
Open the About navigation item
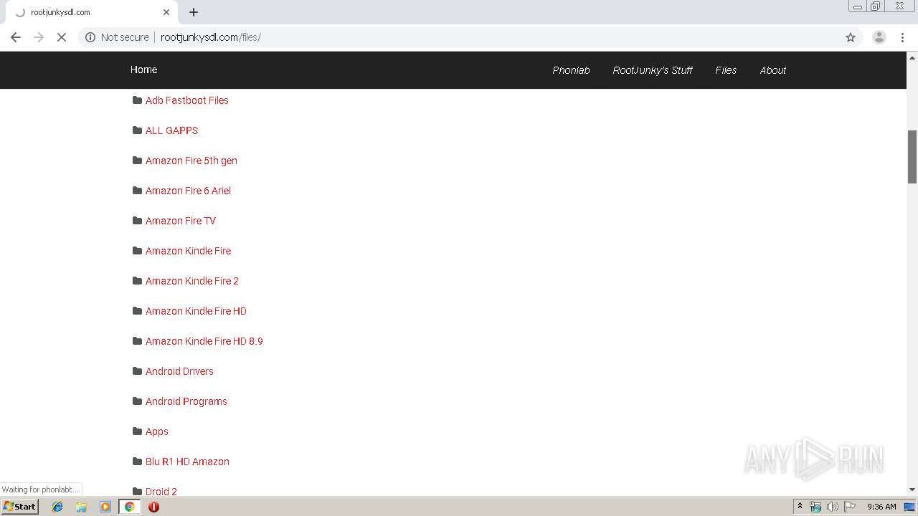click(773, 70)
